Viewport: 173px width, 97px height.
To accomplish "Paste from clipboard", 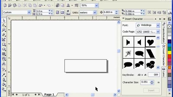I will 35,5.
